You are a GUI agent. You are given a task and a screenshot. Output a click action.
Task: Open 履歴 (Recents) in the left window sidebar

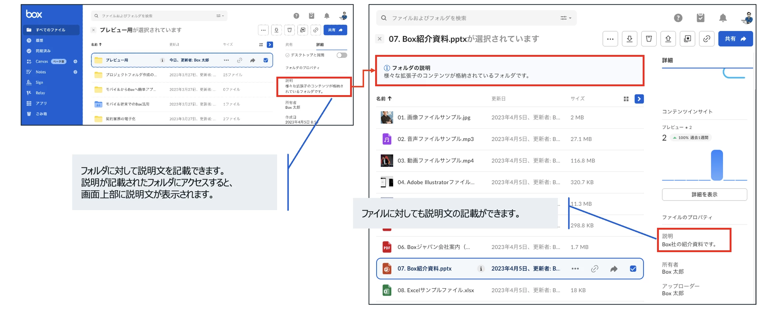[x=39, y=41]
